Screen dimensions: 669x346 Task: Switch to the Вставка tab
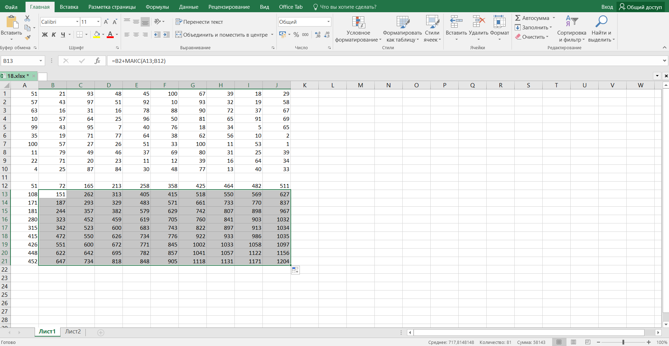coord(69,7)
